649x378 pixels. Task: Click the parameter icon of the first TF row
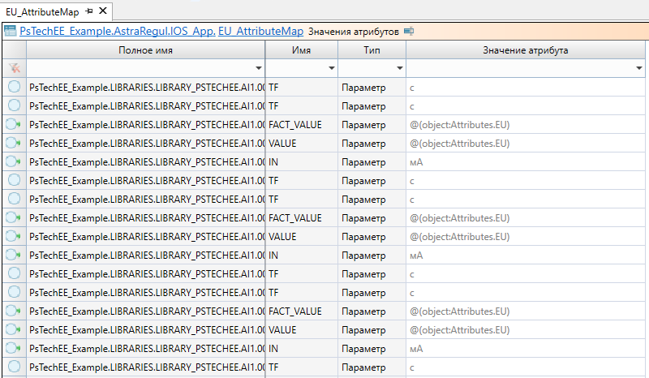coord(13,87)
